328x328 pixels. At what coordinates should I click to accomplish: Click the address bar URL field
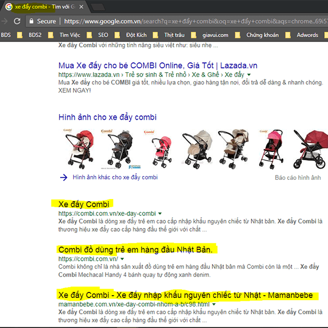pyautogui.click(x=191, y=21)
